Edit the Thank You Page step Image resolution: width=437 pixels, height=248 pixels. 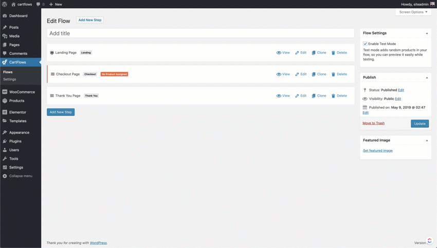(x=301, y=96)
